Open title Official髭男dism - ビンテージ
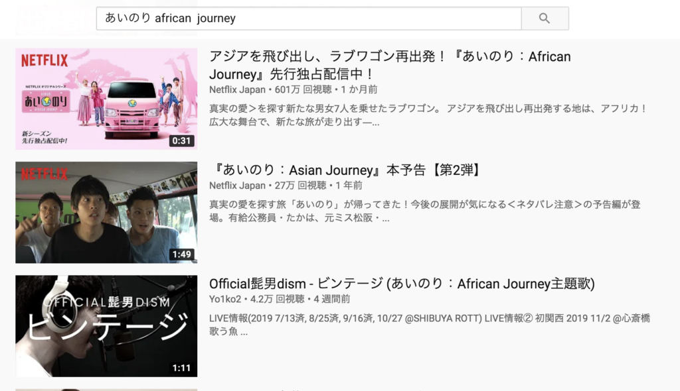The image size is (680, 391). coord(402,284)
